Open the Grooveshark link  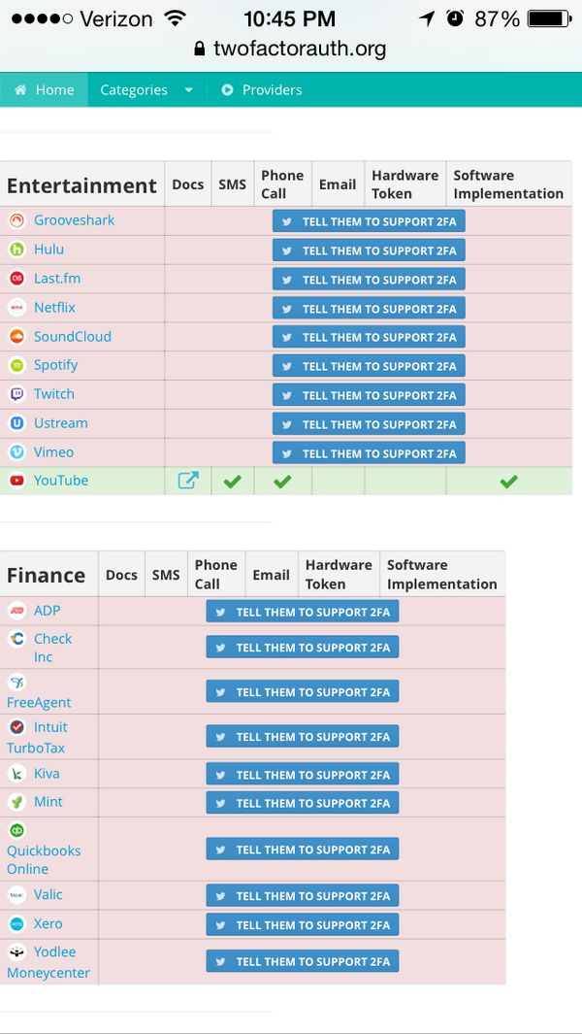tap(74, 220)
